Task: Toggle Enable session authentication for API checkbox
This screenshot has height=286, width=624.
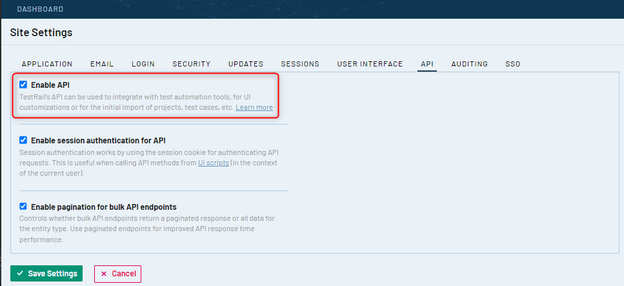Action: (23, 140)
